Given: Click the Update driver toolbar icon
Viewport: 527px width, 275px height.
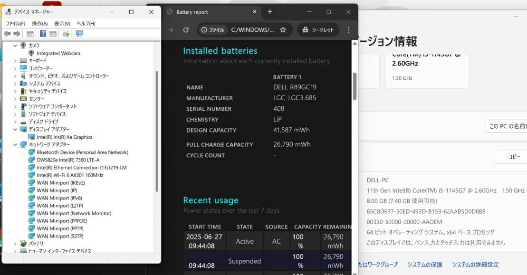Looking at the screenshot, I should [x=66, y=34].
